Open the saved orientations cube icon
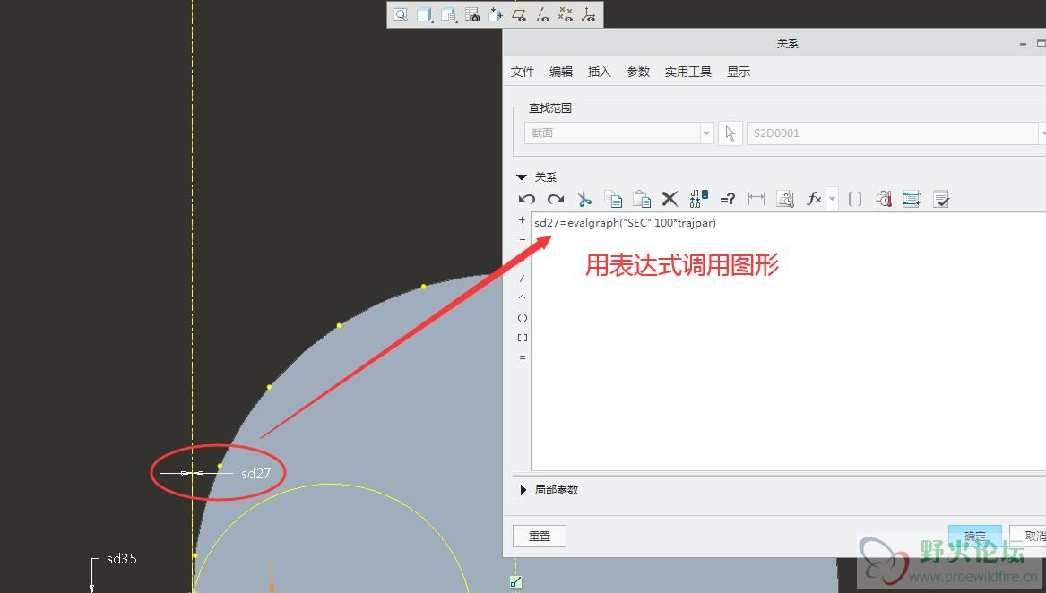This screenshot has width=1046, height=593. [449, 14]
